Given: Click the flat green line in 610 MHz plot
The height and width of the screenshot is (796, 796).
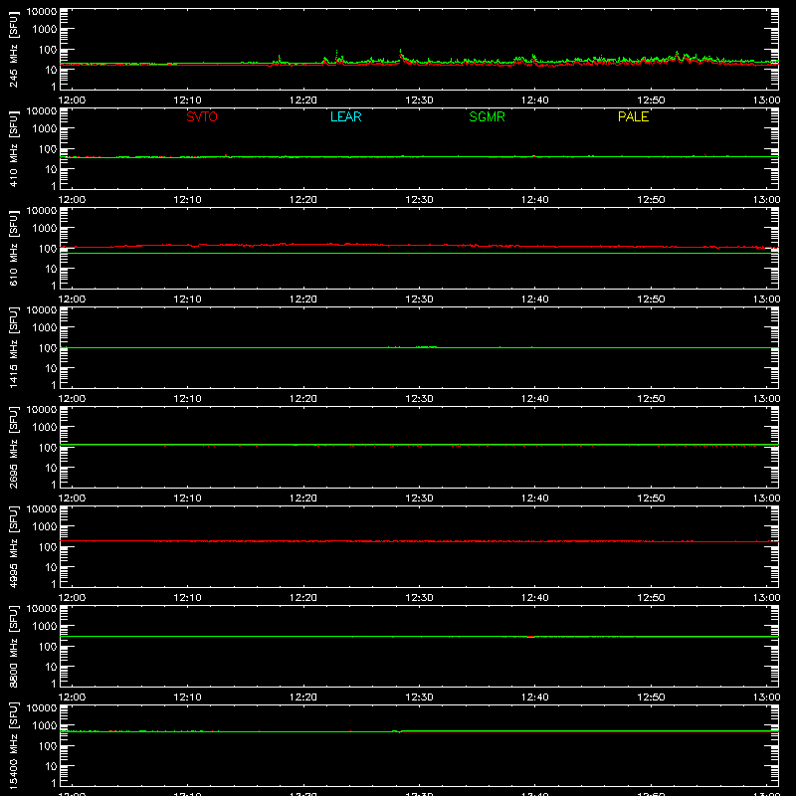Looking at the screenshot, I should click(419, 253).
